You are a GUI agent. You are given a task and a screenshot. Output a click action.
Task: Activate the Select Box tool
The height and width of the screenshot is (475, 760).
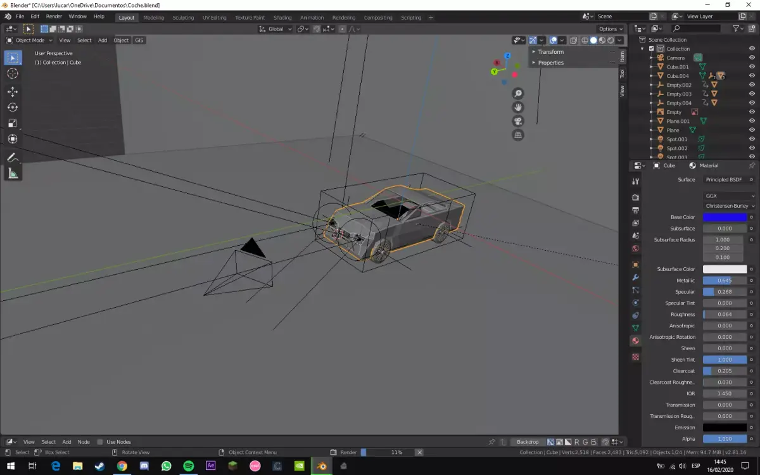(12, 58)
